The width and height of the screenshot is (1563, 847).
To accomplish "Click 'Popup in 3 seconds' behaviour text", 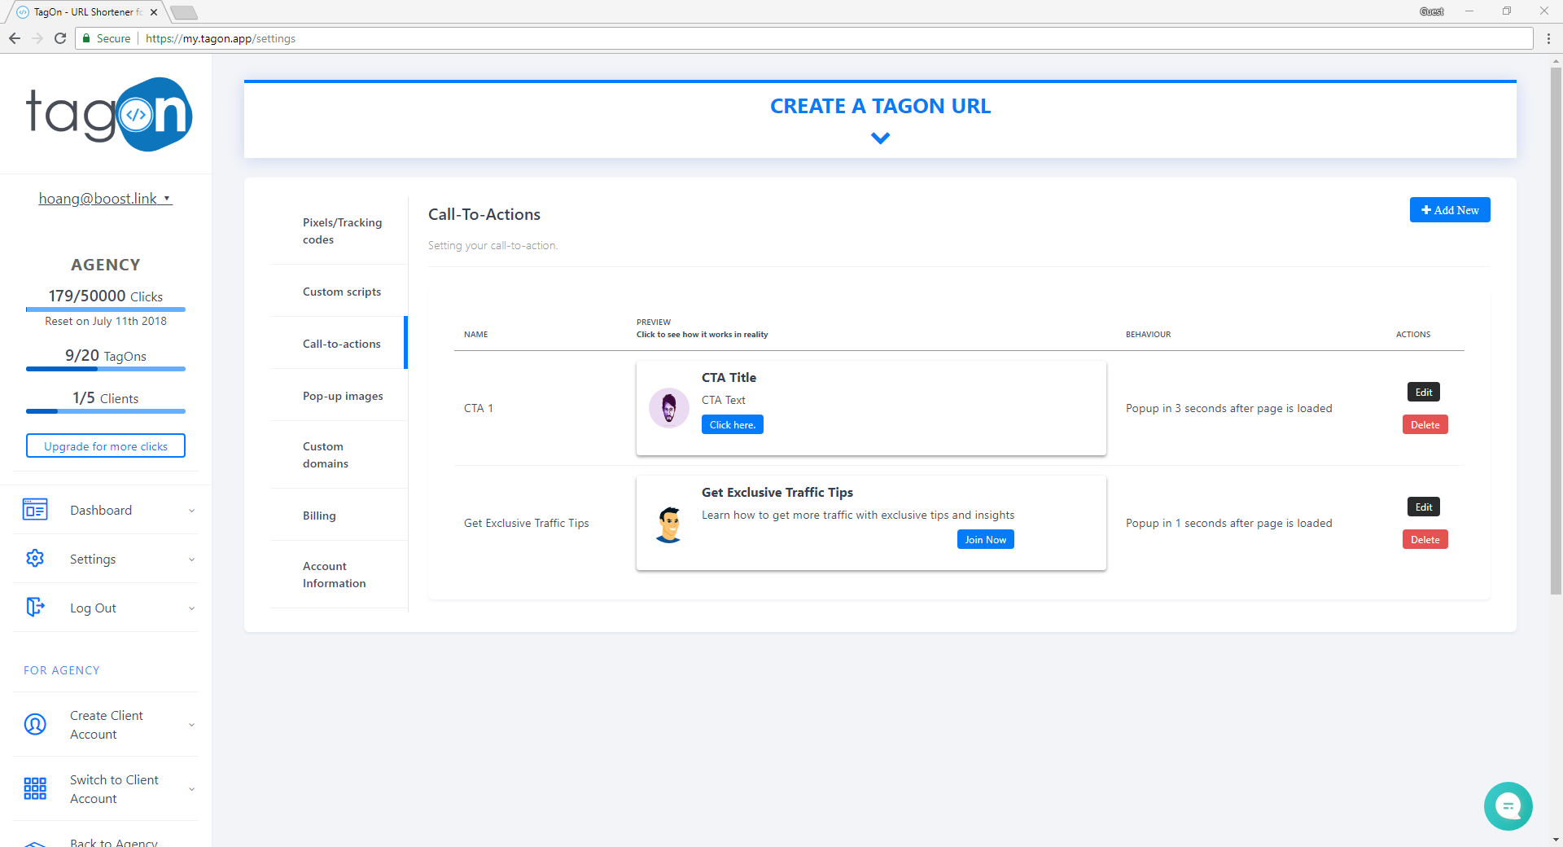I will (x=1229, y=408).
